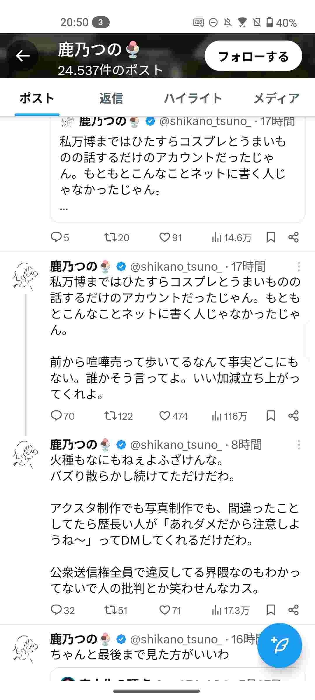Reply to the post with 70 replies
Screen dimensions: 315x700
tap(56, 416)
